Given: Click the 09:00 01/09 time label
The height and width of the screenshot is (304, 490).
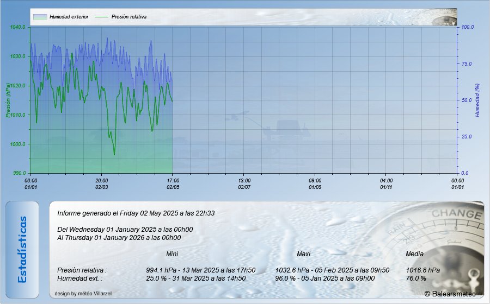Looking at the screenshot, I should point(315,184).
